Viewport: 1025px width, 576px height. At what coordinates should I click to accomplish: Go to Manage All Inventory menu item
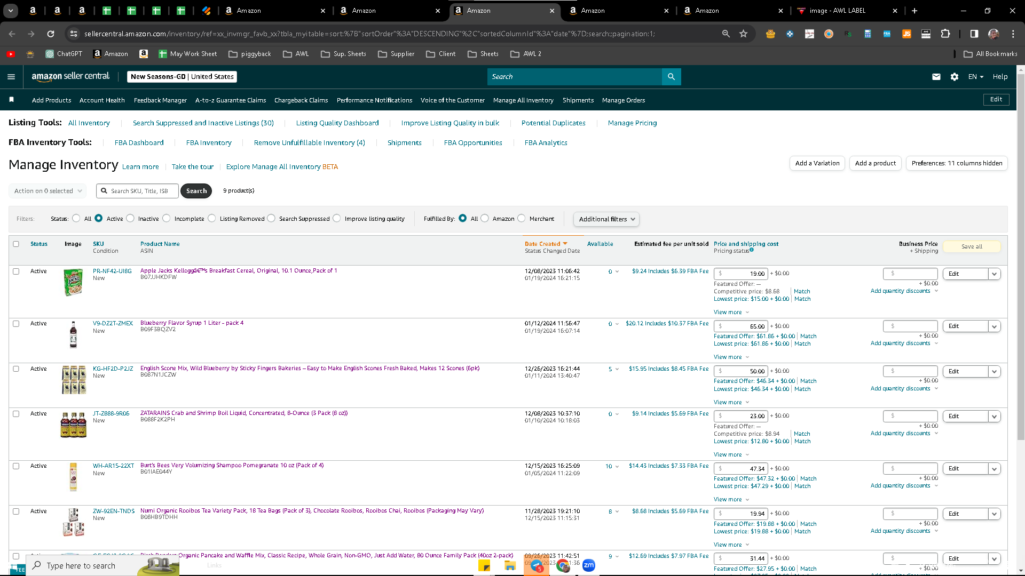point(523,100)
